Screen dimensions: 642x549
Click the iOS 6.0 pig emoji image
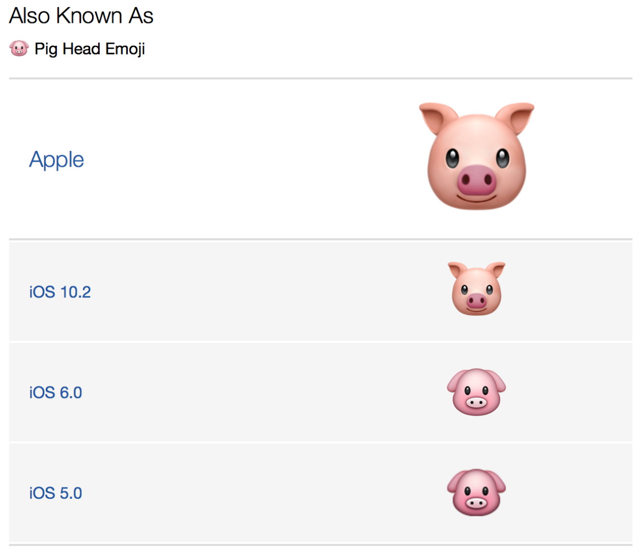(477, 392)
